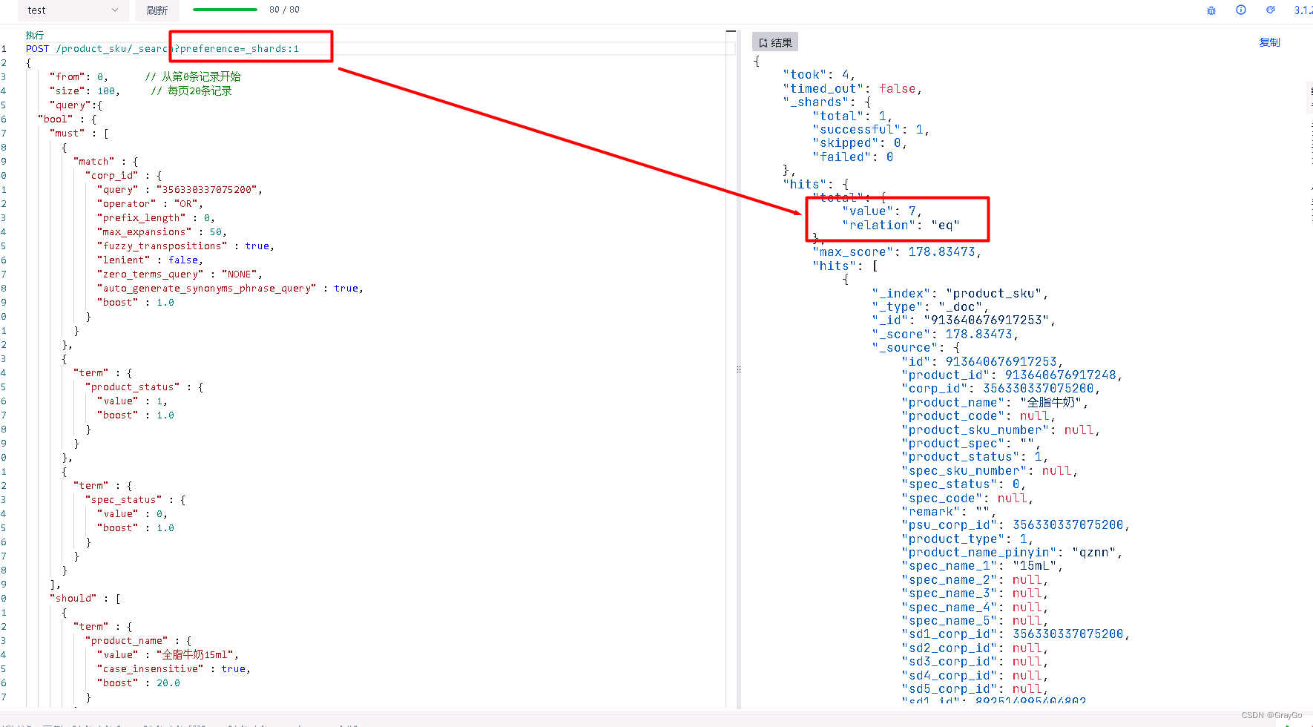
Task: Click the "lenient" : false line
Action: coord(150,260)
